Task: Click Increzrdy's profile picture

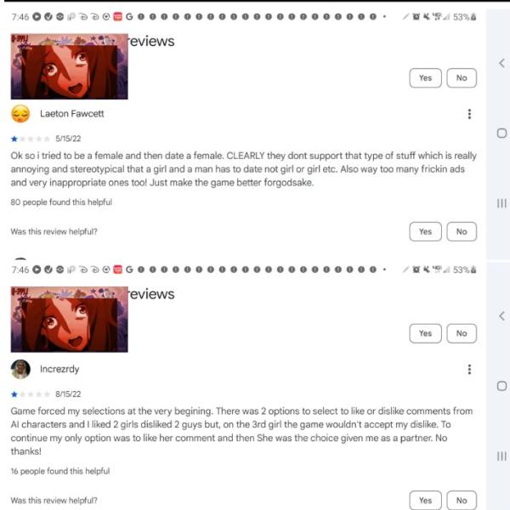Action: coord(20,369)
